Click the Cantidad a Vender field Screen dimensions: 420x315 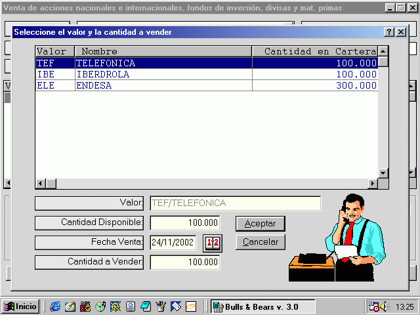coord(185,262)
